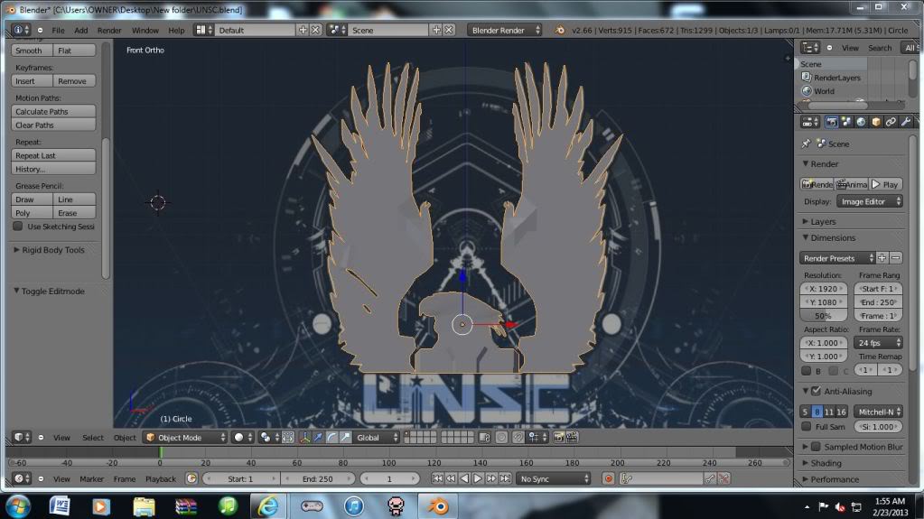Expand the Layers panel
Screen dimensions: 924x519
pyautogui.click(x=819, y=221)
